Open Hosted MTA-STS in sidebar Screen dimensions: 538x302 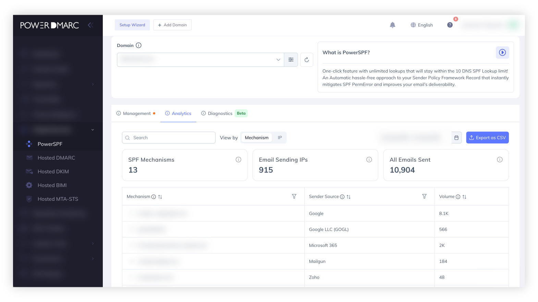click(58, 199)
